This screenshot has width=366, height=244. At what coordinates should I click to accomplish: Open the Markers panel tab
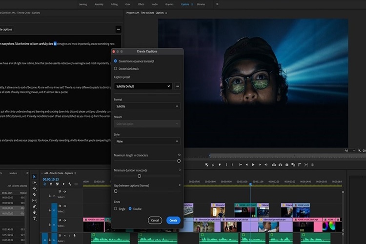(x=13, y=173)
